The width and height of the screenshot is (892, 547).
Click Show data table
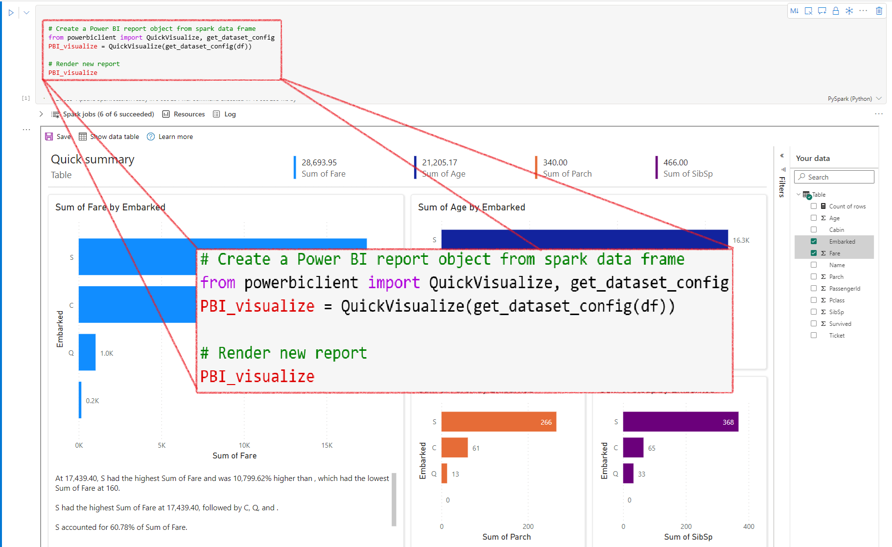pos(109,137)
